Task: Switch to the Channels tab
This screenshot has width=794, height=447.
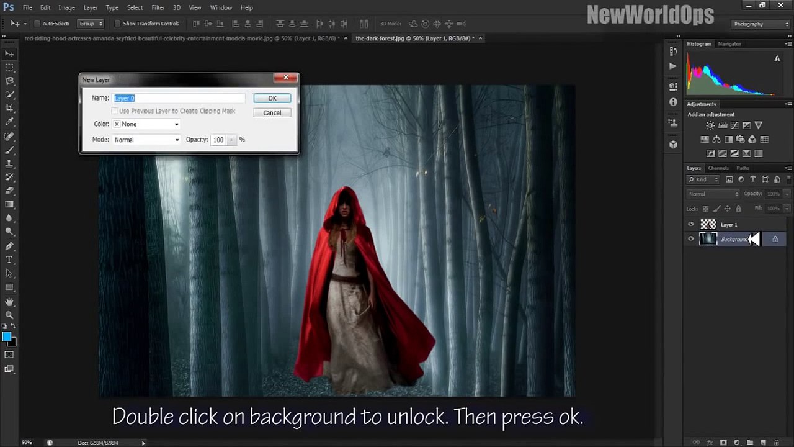Action: coord(718,168)
